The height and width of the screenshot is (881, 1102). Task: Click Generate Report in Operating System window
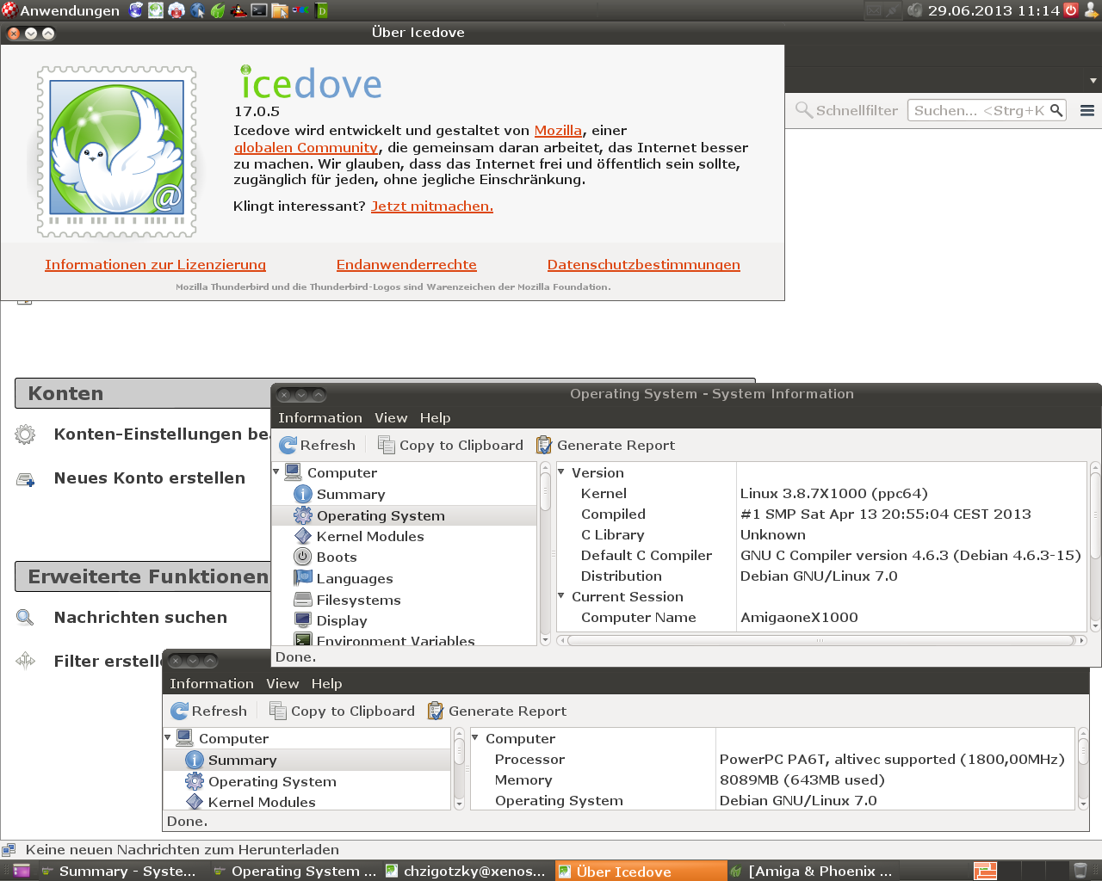[x=605, y=446]
